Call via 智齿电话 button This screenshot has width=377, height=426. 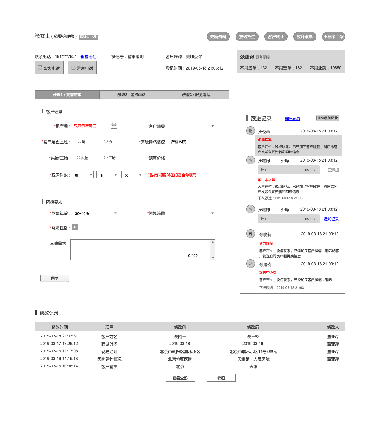(49, 68)
